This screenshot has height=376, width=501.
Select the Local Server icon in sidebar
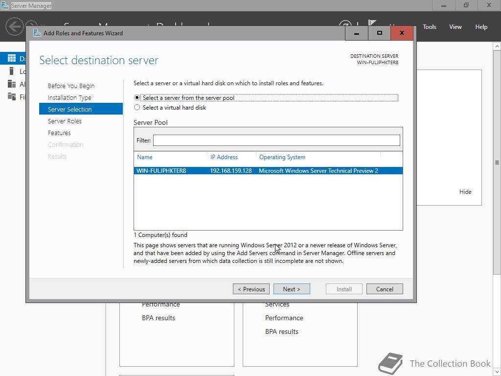[12, 71]
